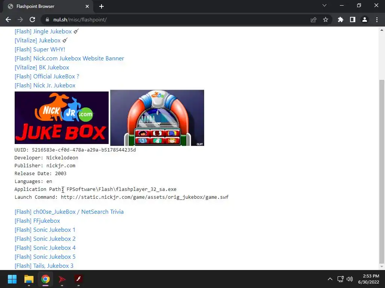Viewport: 385px width, 288px height.
Task: Reload the page with the refresh icon
Action: pyautogui.click(x=32, y=19)
